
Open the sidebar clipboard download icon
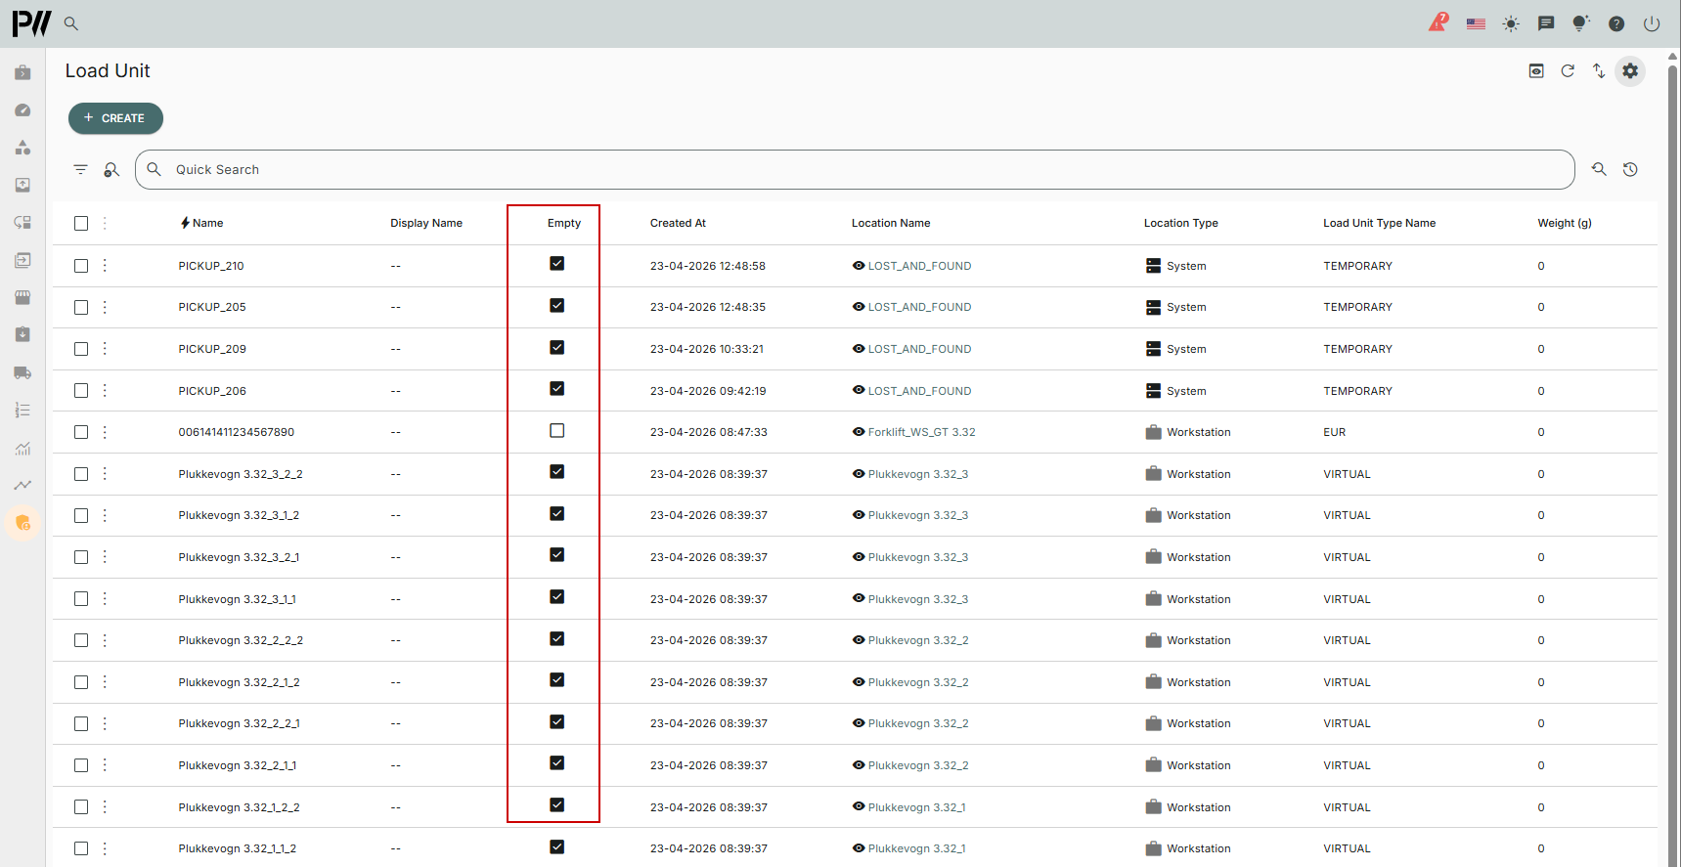22,334
